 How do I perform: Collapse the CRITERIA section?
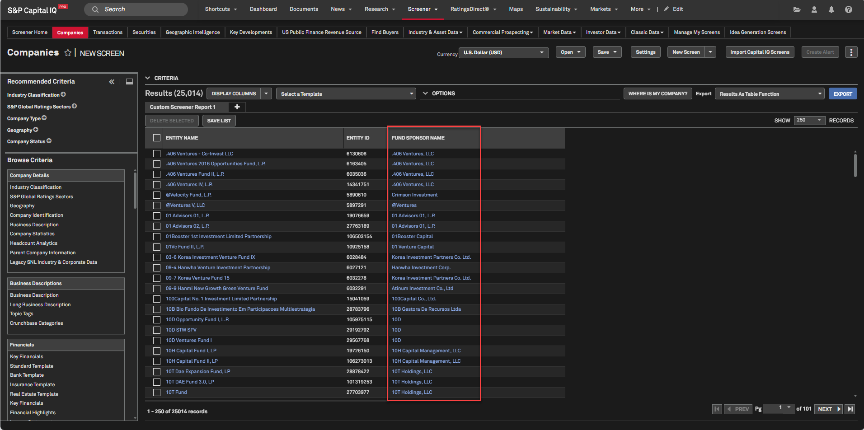(148, 78)
